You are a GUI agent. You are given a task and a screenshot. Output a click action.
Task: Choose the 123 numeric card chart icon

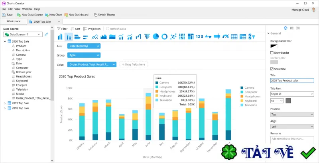199,37
